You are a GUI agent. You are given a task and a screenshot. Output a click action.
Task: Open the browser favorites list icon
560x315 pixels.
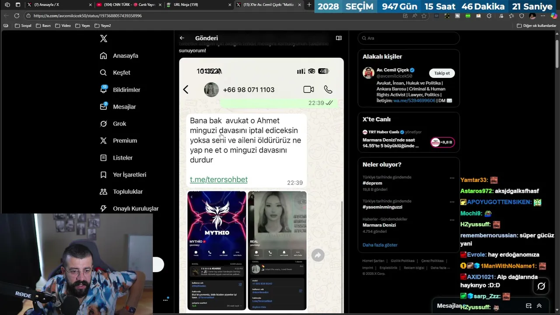[x=511, y=16]
